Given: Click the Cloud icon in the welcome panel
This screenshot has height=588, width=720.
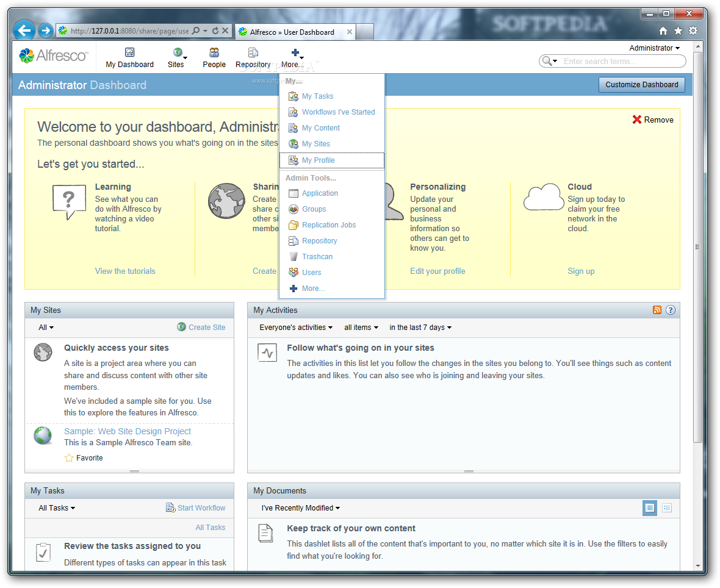Looking at the screenshot, I should point(544,197).
